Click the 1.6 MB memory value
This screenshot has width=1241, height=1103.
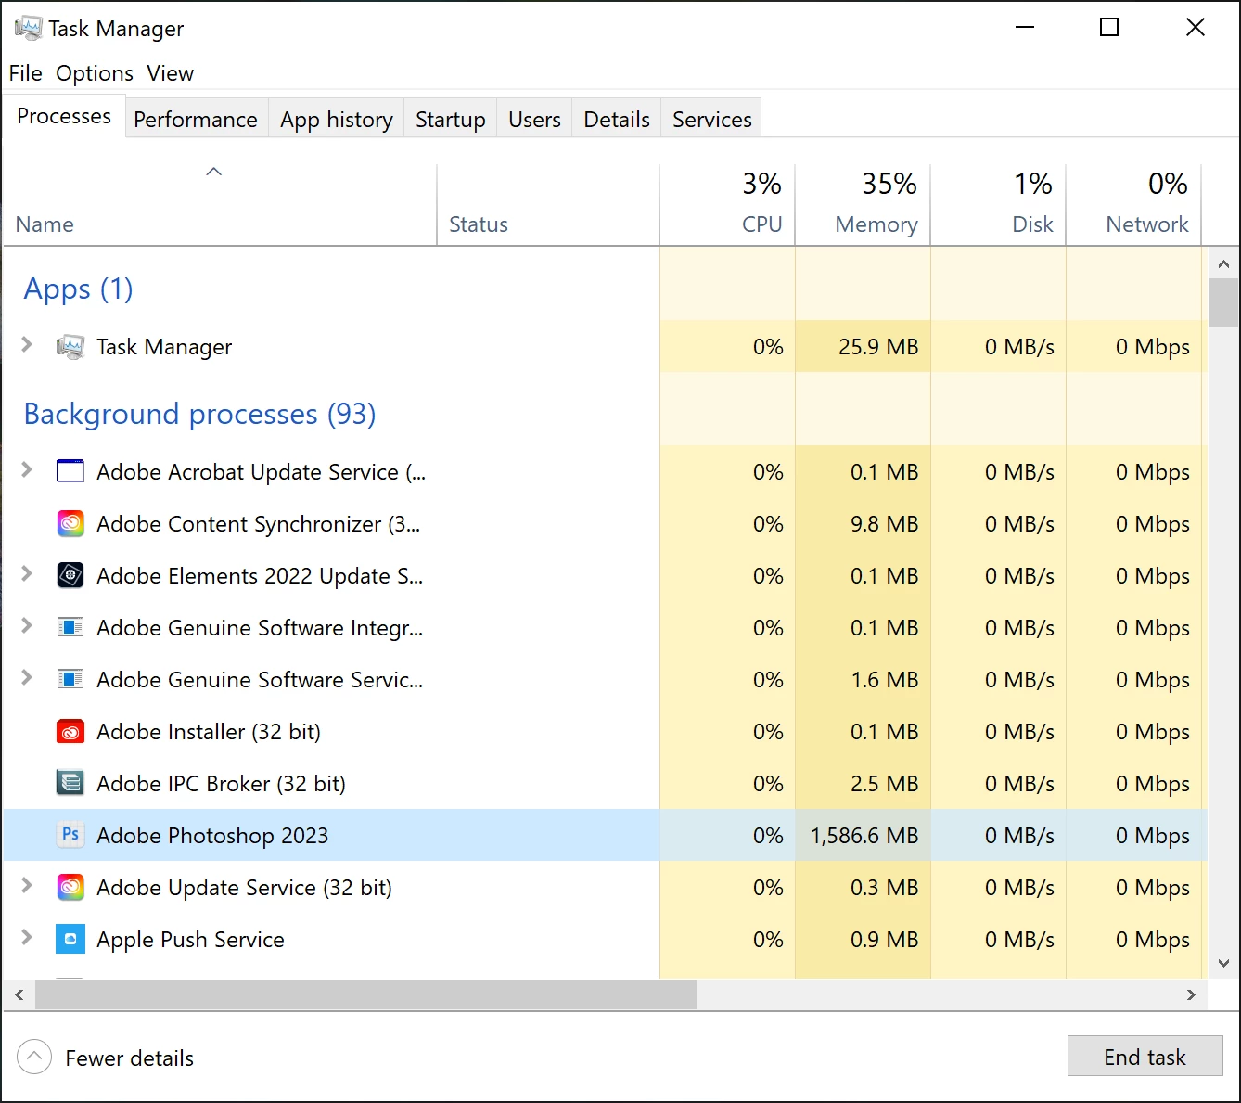884,680
